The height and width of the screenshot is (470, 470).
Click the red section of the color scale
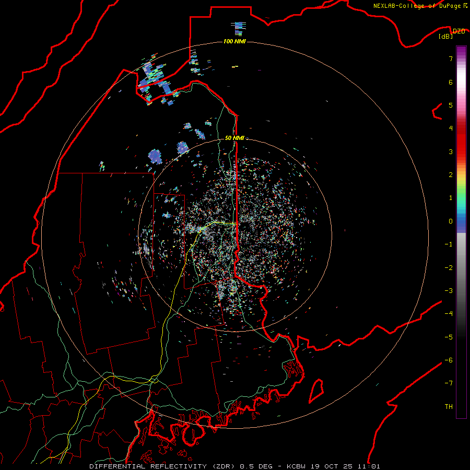coord(461,141)
